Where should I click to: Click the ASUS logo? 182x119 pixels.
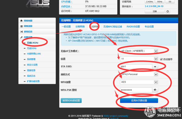[38, 3]
